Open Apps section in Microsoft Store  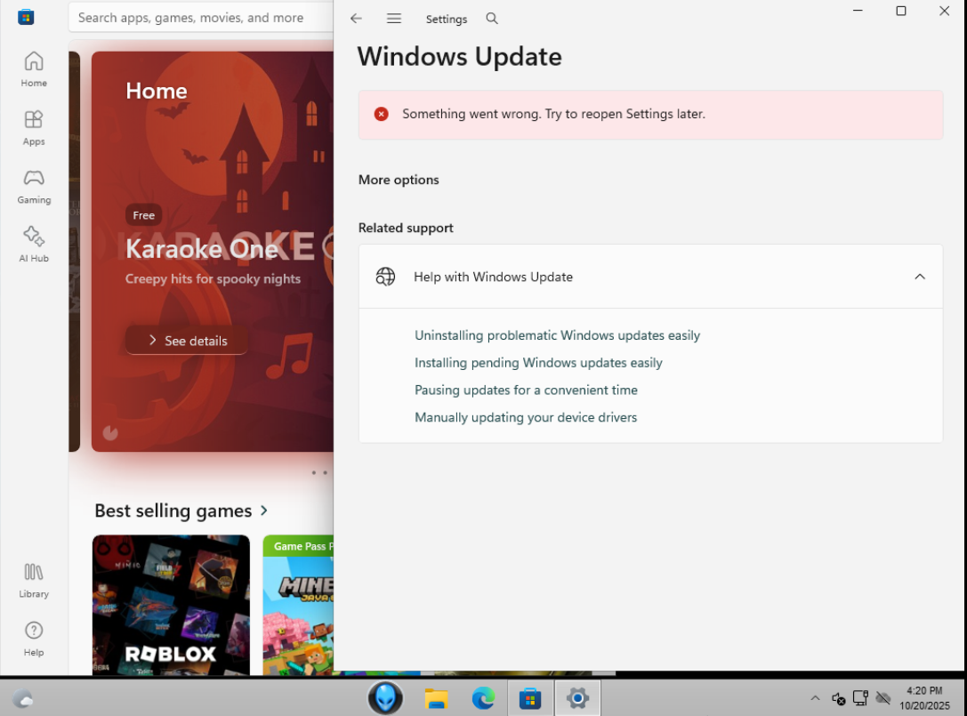(x=33, y=128)
